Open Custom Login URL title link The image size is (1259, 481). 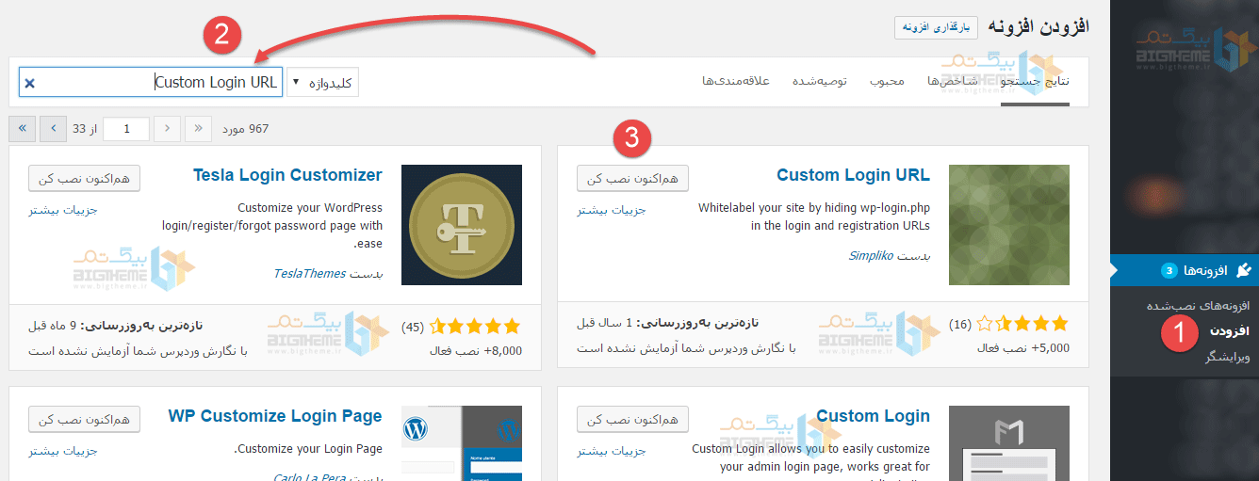[x=853, y=175]
